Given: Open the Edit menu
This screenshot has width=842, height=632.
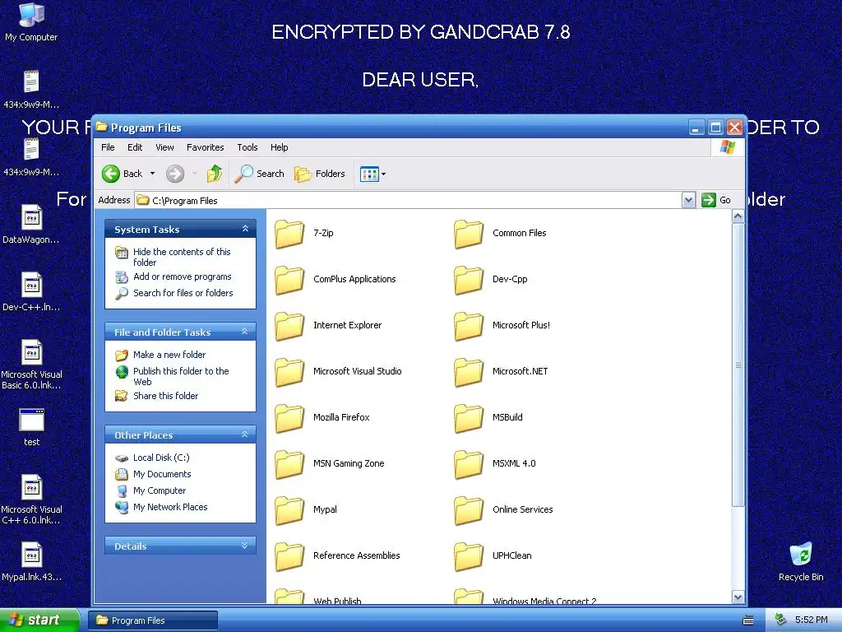Looking at the screenshot, I should 135,147.
